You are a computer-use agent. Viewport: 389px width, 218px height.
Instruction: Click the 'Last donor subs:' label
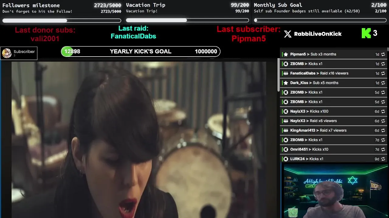pos(45,30)
